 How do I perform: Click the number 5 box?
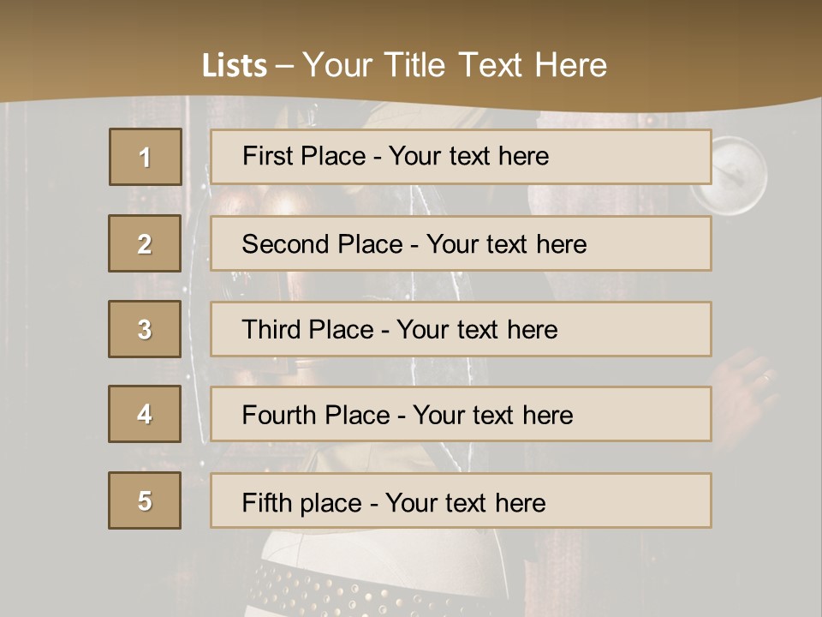[145, 500]
